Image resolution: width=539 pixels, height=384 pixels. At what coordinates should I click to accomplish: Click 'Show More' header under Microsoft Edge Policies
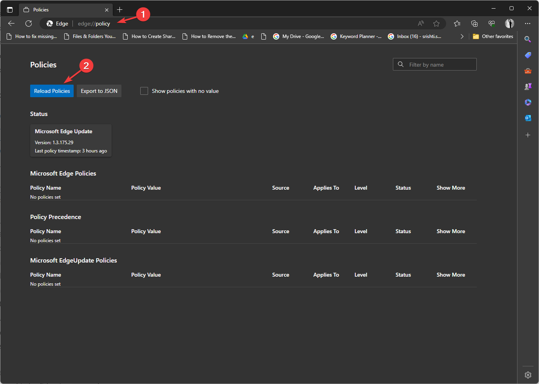pyautogui.click(x=451, y=188)
